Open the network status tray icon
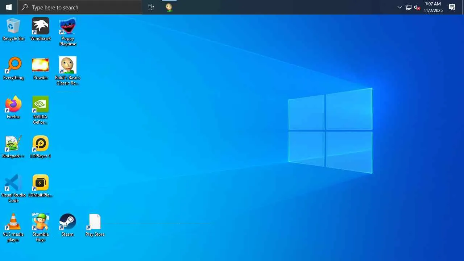The height and width of the screenshot is (261, 464). (x=409, y=7)
